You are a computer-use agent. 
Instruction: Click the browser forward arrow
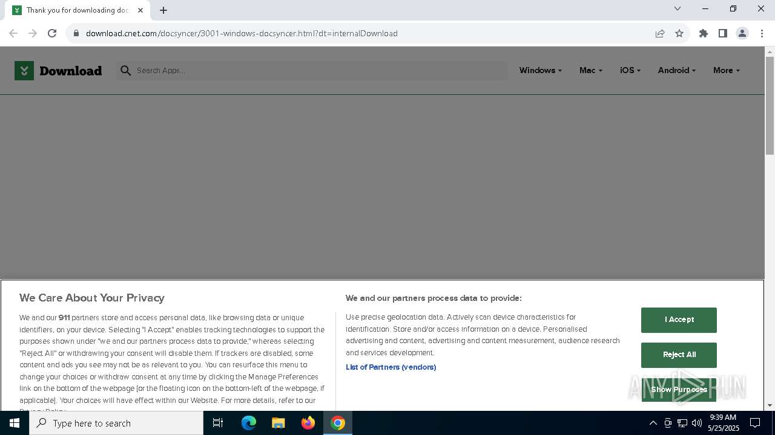click(33, 33)
